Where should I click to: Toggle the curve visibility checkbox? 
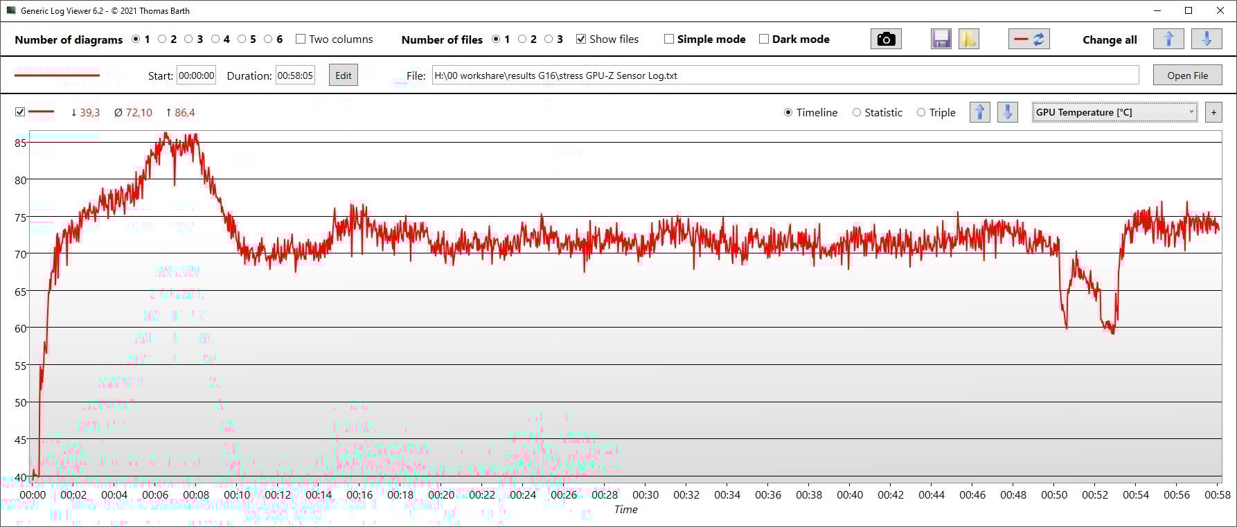[x=20, y=112]
